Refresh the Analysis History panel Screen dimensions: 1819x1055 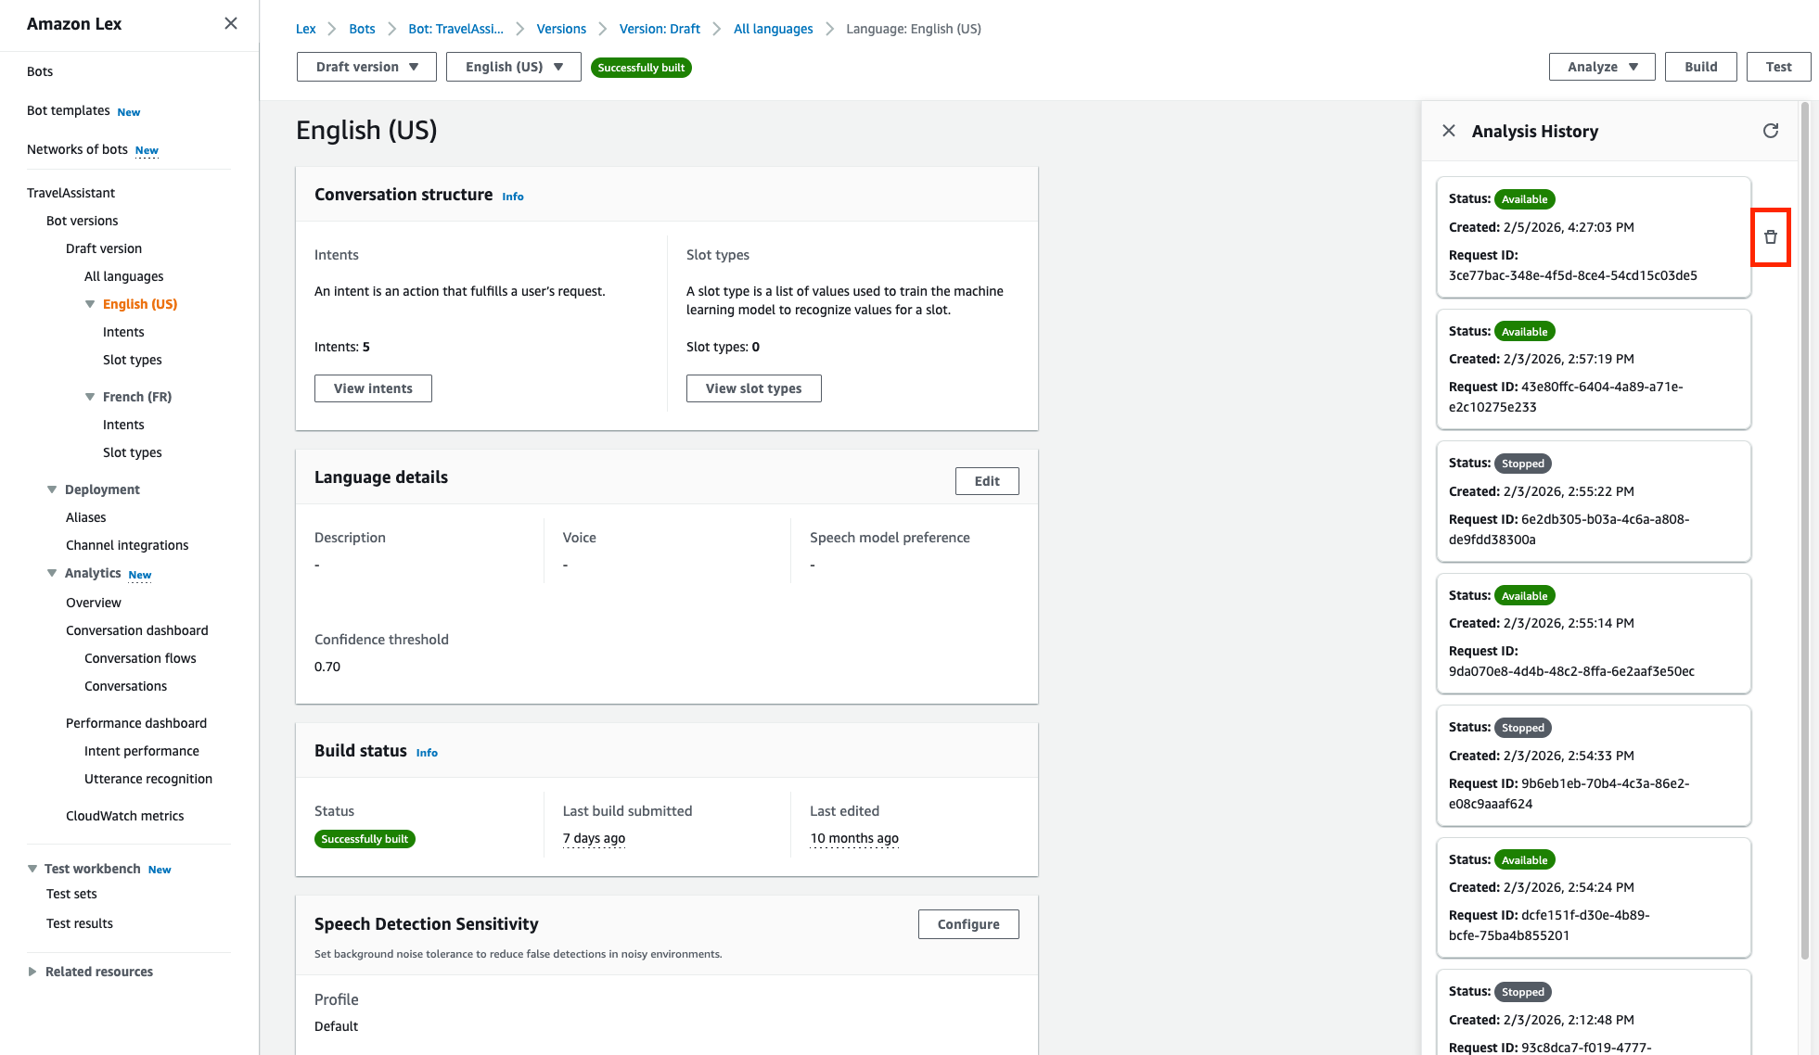(x=1770, y=131)
